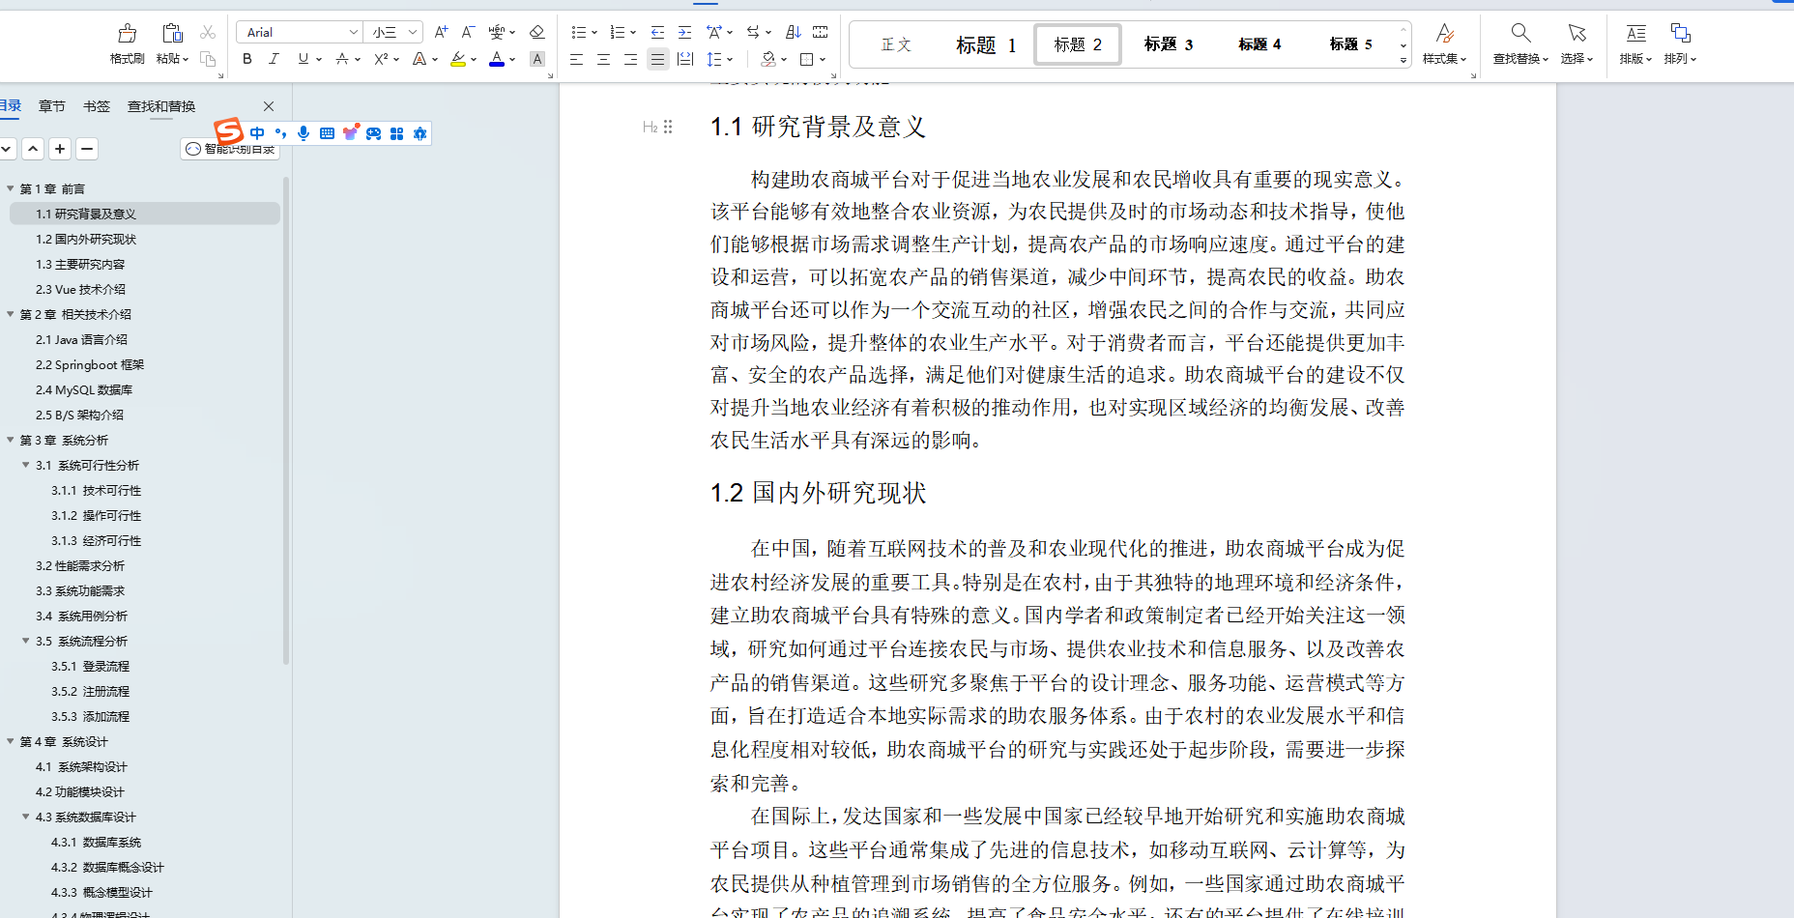Image resolution: width=1794 pixels, height=918 pixels.
Task: Open the 排列 arrange menu
Action: pos(1681,44)
